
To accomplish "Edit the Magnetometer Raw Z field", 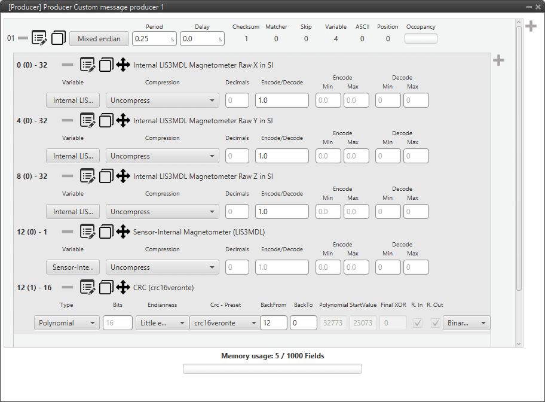I will [x=87, y=176].
